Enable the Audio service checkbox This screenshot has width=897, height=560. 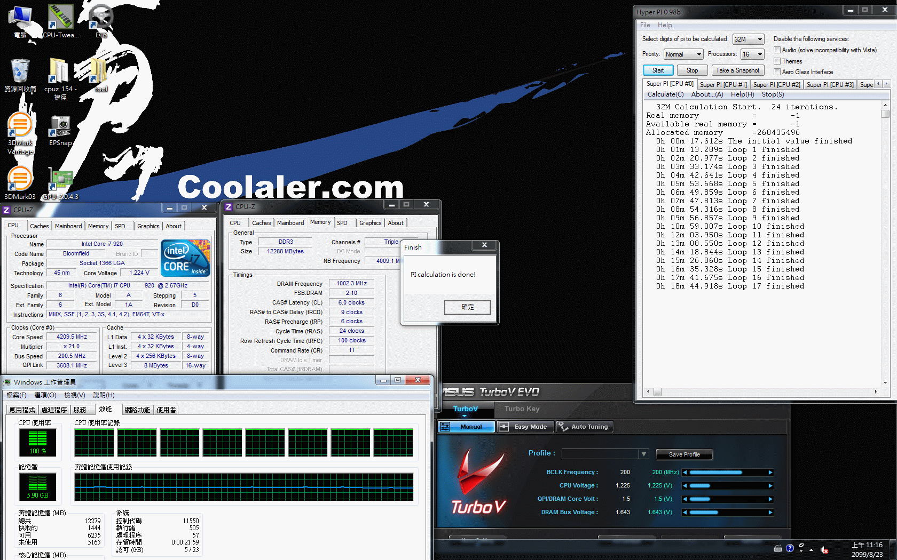(777, 50)
